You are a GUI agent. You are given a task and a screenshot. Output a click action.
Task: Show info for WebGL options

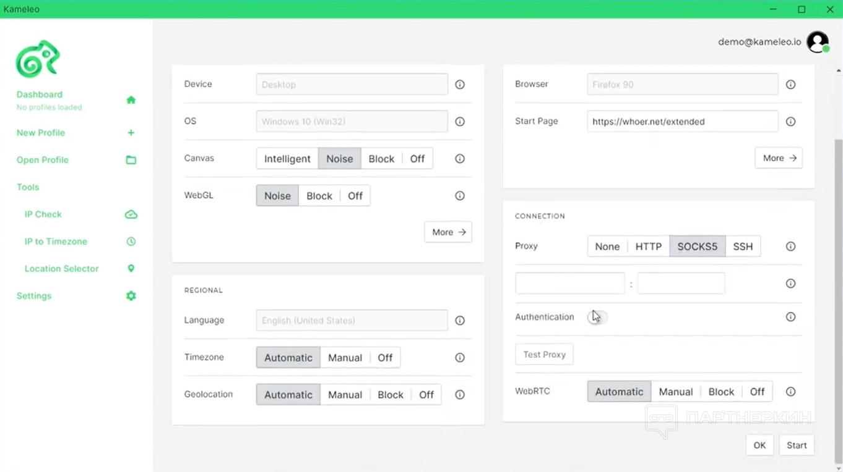pos(460,196)
